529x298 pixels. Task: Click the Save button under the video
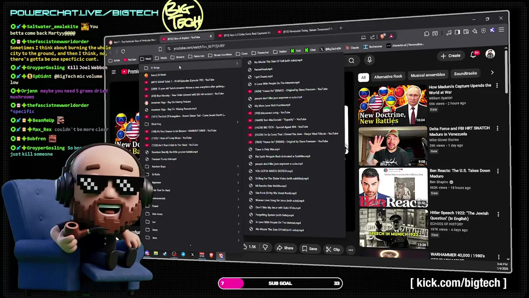tap(310, 249)
